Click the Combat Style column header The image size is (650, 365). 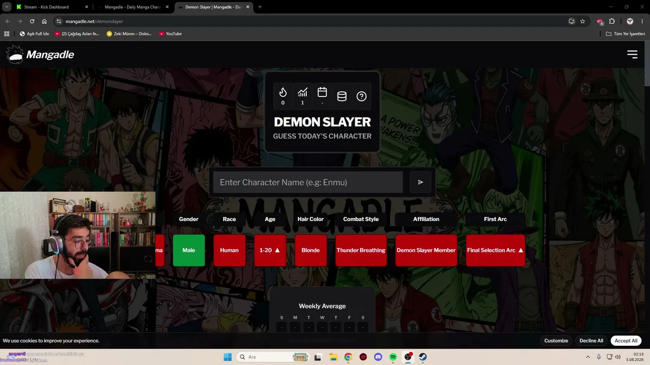click(x=361, y=219)
